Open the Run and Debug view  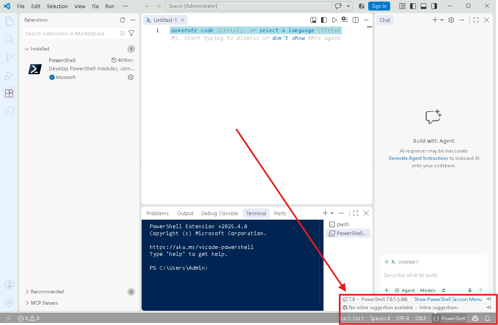9,75
